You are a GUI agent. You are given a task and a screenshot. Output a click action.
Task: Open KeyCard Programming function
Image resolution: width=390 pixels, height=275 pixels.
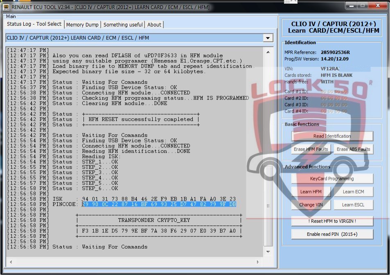332,179
